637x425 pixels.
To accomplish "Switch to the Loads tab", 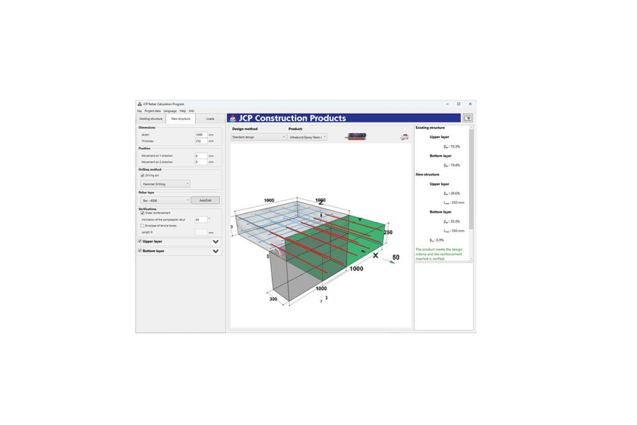I will [210, 119].
